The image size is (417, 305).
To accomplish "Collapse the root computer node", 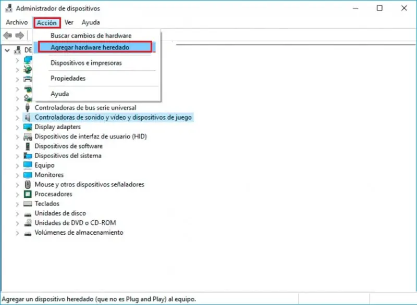I will pyautogui.click(x=7, y=50).
